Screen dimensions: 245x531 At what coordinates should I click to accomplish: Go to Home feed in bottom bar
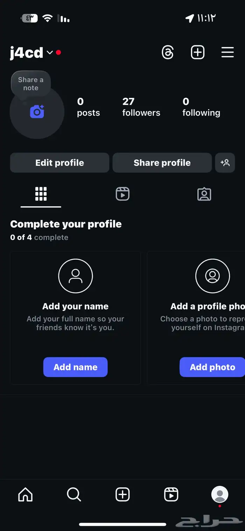click(x=25, y=495)
